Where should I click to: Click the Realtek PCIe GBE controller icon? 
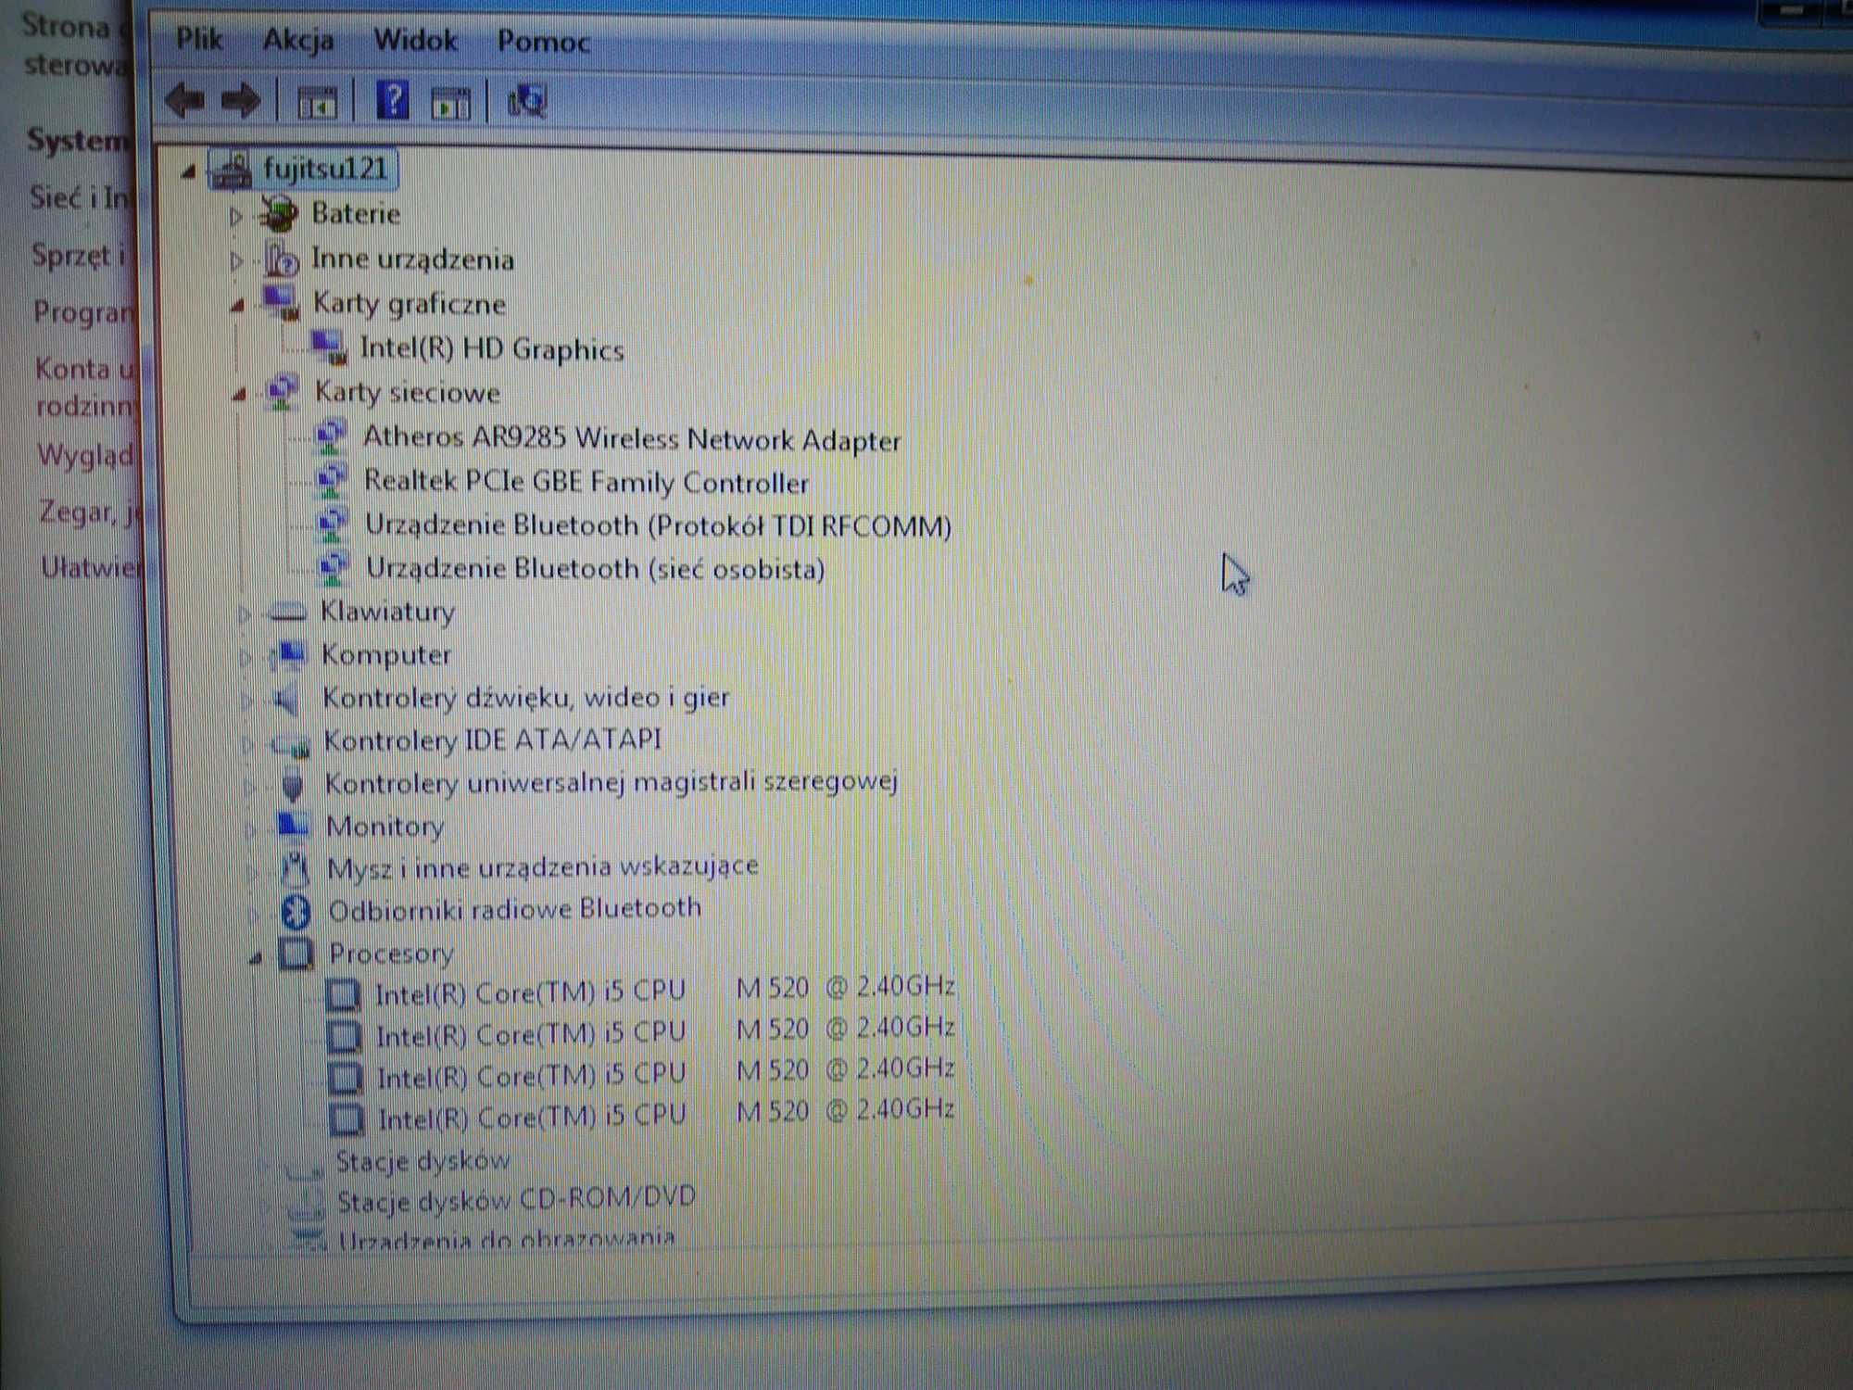pyautogui.click(x=333, y=480)
